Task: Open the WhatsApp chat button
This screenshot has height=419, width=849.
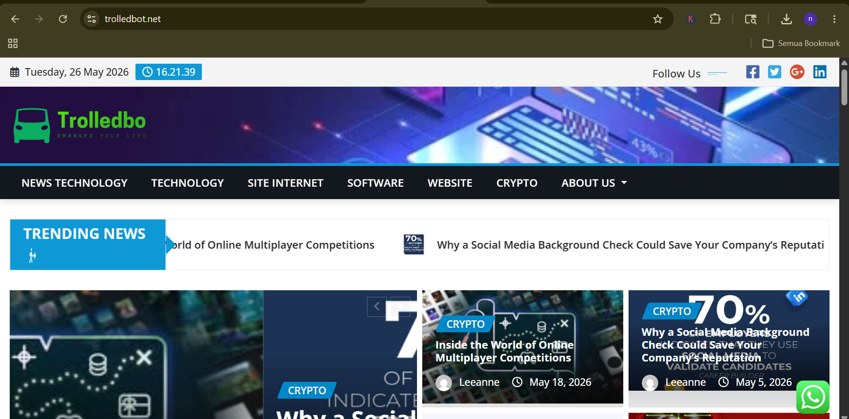Action: (813, 397)
